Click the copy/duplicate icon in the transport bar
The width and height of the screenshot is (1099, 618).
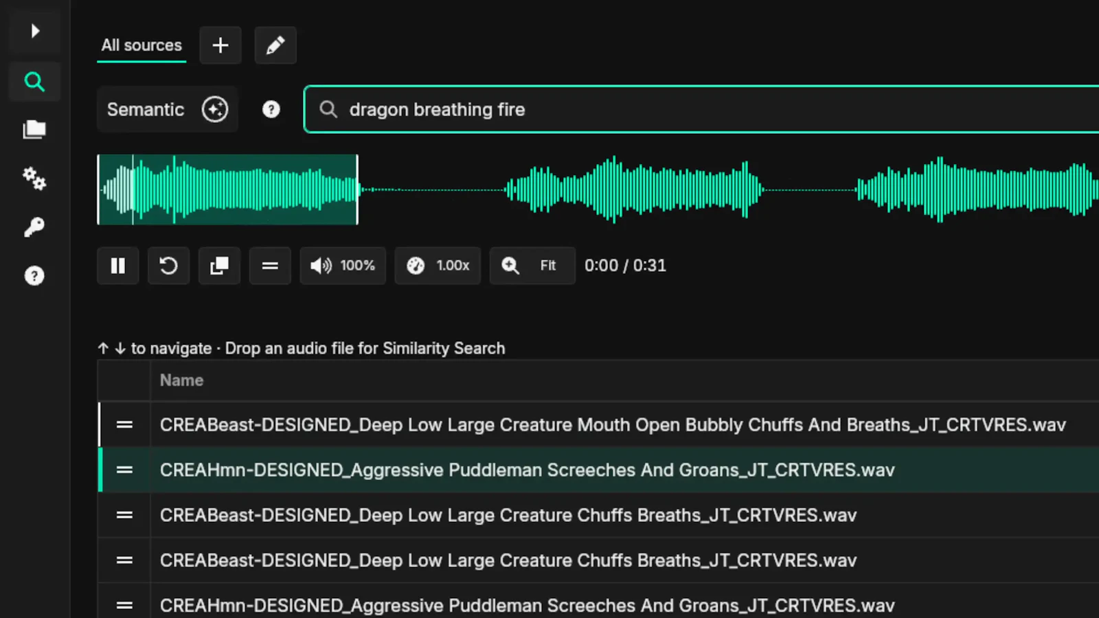(x=219, y=266)
